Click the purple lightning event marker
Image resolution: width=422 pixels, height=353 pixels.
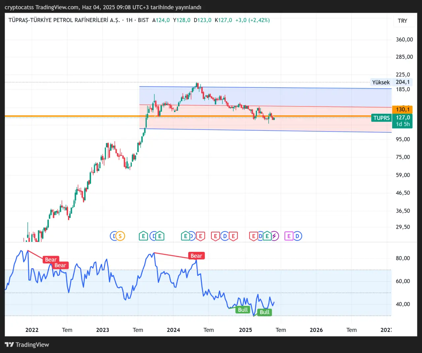click(x=274, y=236)
